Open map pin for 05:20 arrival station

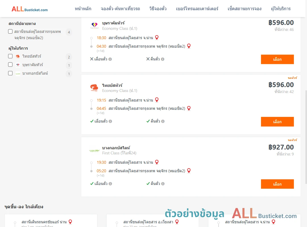189,171
